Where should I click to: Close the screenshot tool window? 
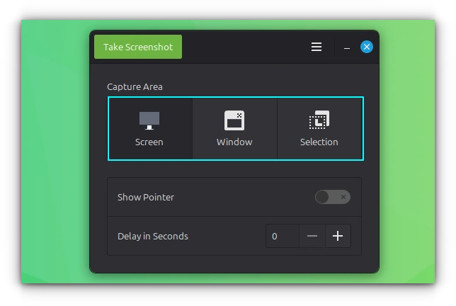[367, 47]
